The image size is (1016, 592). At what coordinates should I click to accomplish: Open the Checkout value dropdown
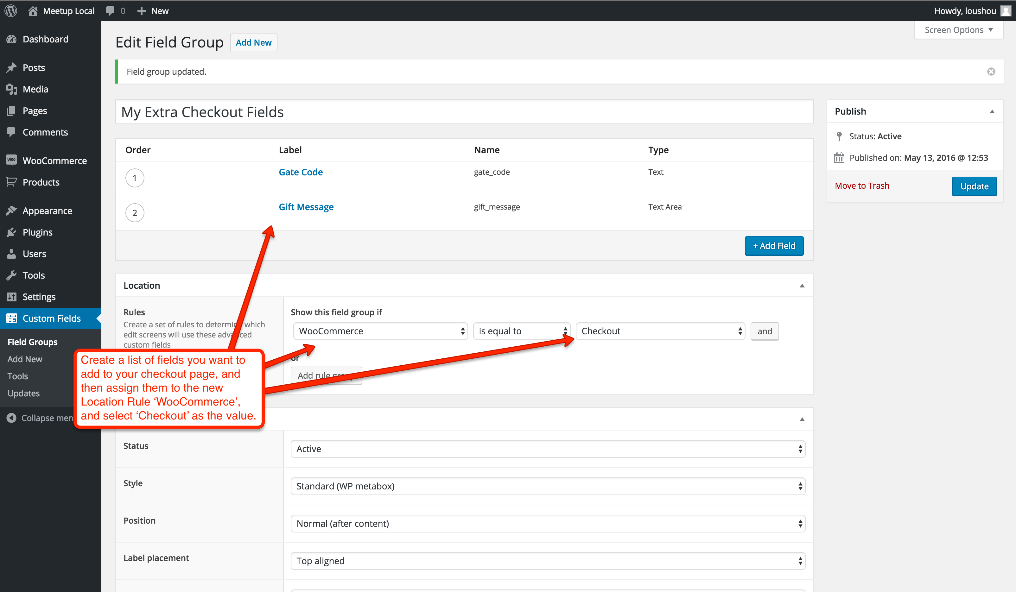(x=660, y=331)
